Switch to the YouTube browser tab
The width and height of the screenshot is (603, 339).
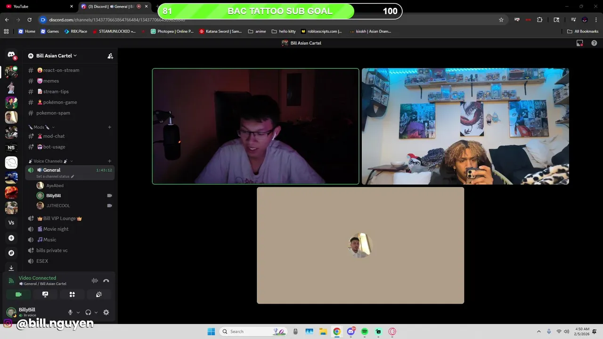point(40,7)
